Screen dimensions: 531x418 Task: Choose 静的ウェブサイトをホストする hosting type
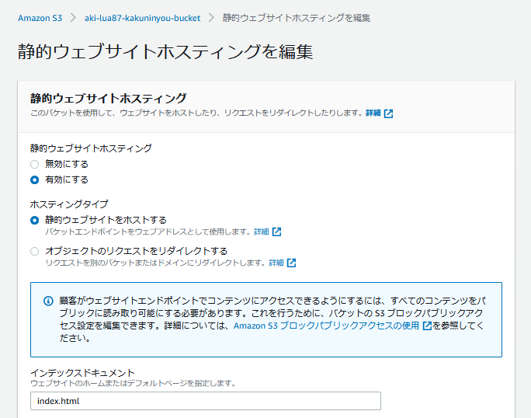click(34, 221)
